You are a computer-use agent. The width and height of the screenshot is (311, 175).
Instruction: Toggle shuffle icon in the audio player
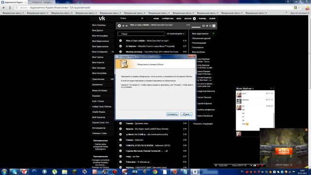point(207,26)
